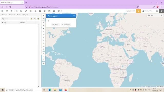The height and width of the screenshot is (92, 164).
Task: Select the polygon zone drawing tool
Action: point(44,31)
